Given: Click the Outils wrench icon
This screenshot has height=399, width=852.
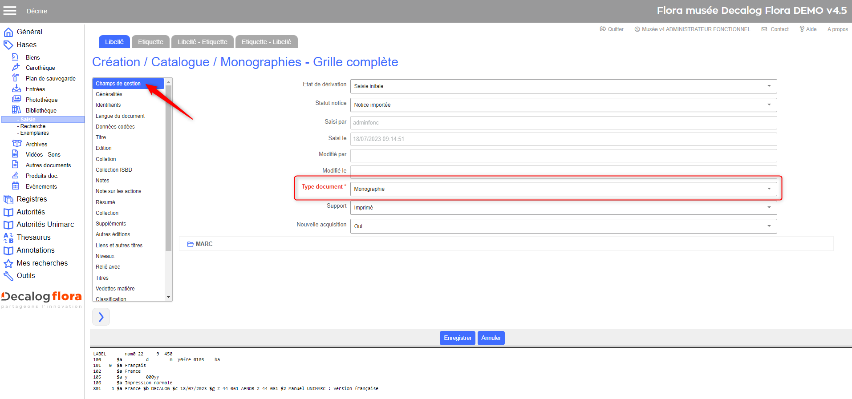Looking at the screenshot, I should (x=8, y=276).
